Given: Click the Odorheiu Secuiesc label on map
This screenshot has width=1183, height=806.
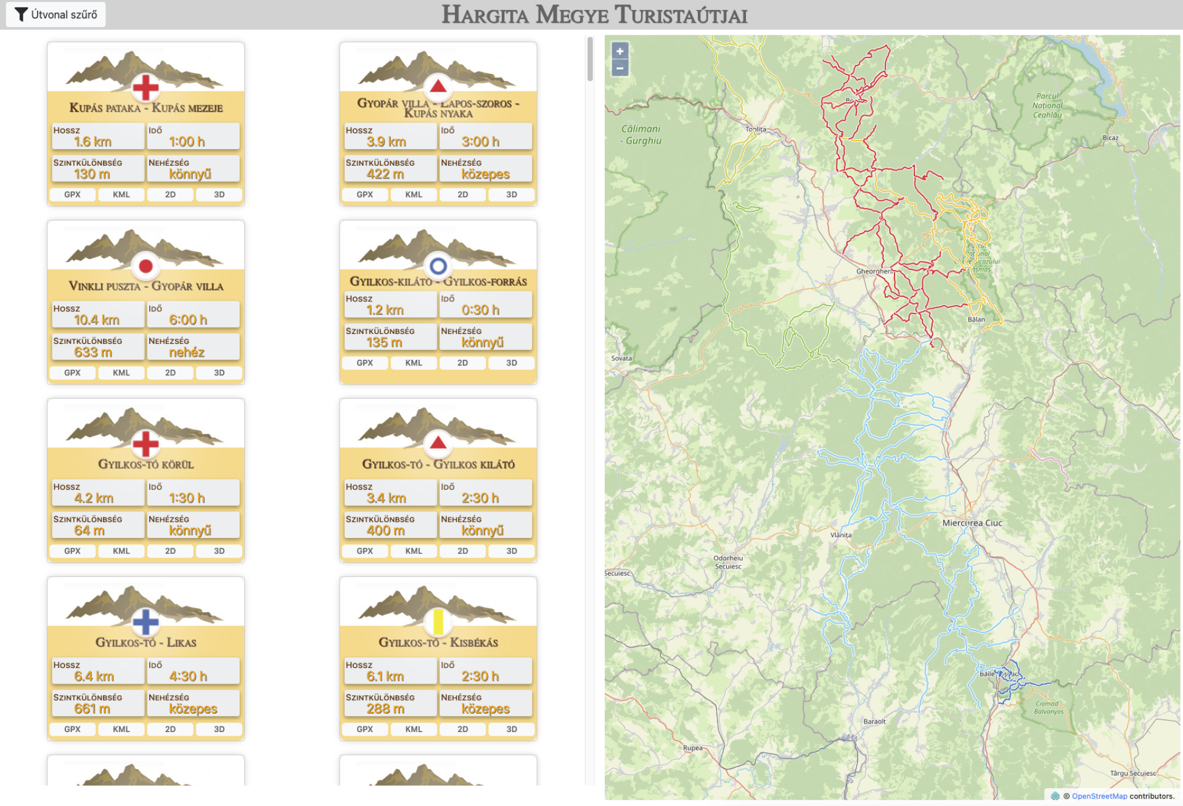Looking at the screenshot, I should click(728, 562).
